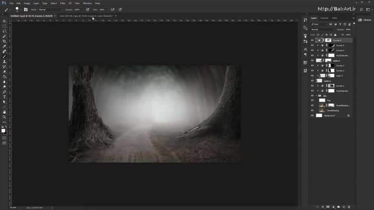Screen dimensions: 374x210
Task: Click the search icon in the top right
Action: pyautogui.click(x=361, y=10)
